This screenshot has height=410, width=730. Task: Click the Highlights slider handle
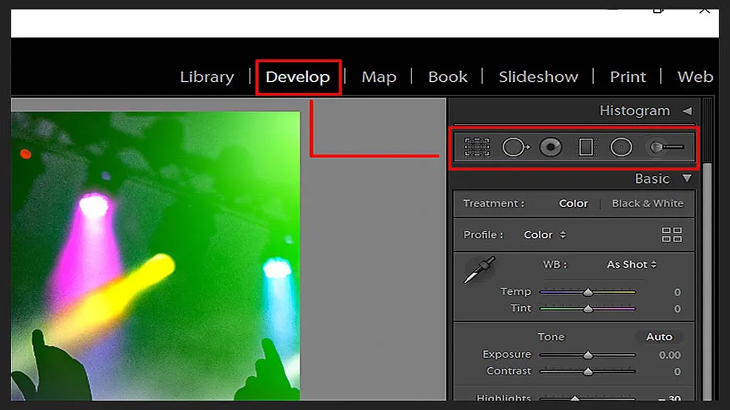click(x=575, y=399)
